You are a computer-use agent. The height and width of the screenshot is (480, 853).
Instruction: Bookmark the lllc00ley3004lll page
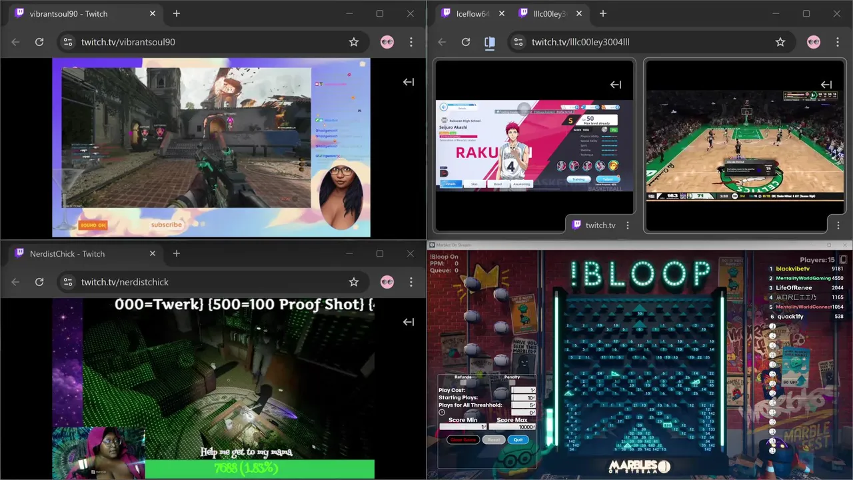pos(780,42)
